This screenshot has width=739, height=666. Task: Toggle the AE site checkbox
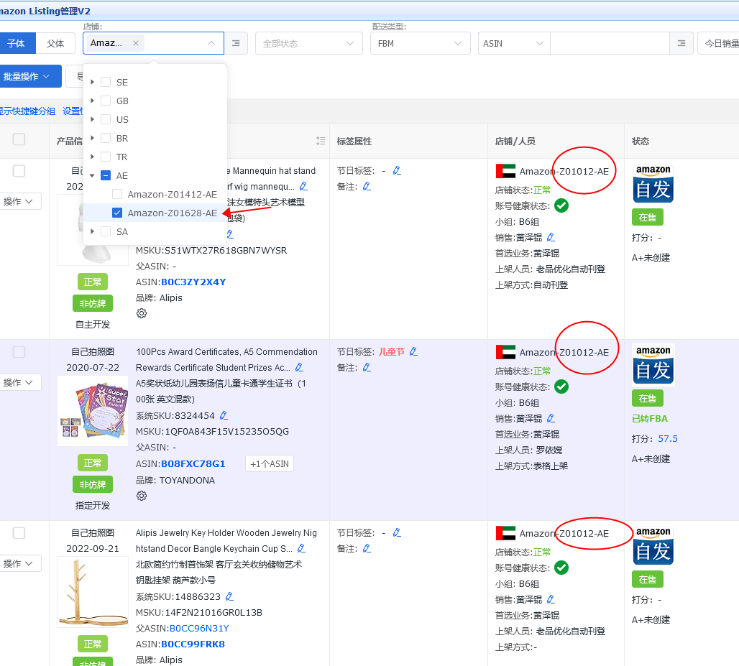point(106,176)
